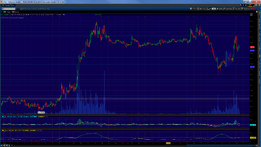This screenshot has width=261, height=147.
Task: Open the Patterns dropdown in the chart toolbar
Action: coord(245,9)
